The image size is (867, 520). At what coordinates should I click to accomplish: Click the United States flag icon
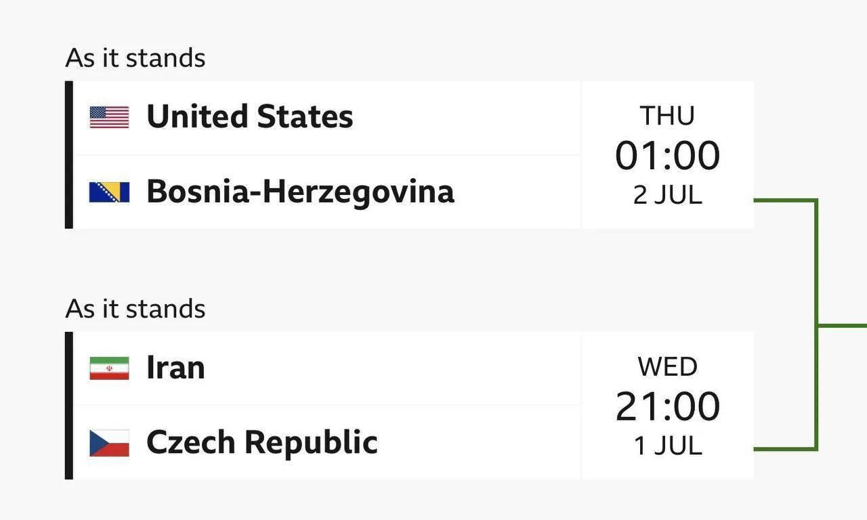coord(109,117)
